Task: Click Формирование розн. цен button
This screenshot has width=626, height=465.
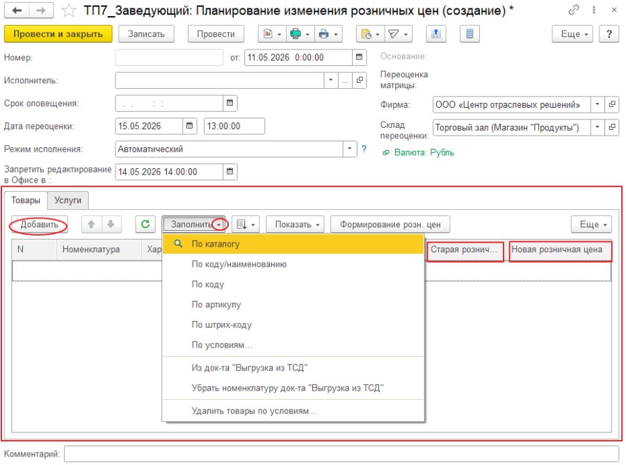Action: click(390, 224)
